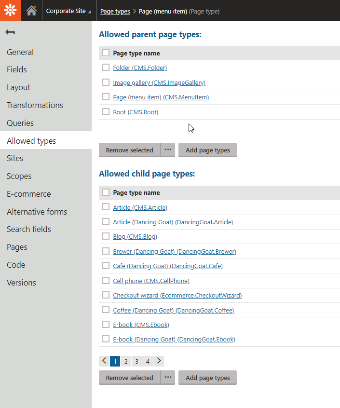Go to next page arrow in pager
The image size is (340, 408).
(x=159, y=361)
